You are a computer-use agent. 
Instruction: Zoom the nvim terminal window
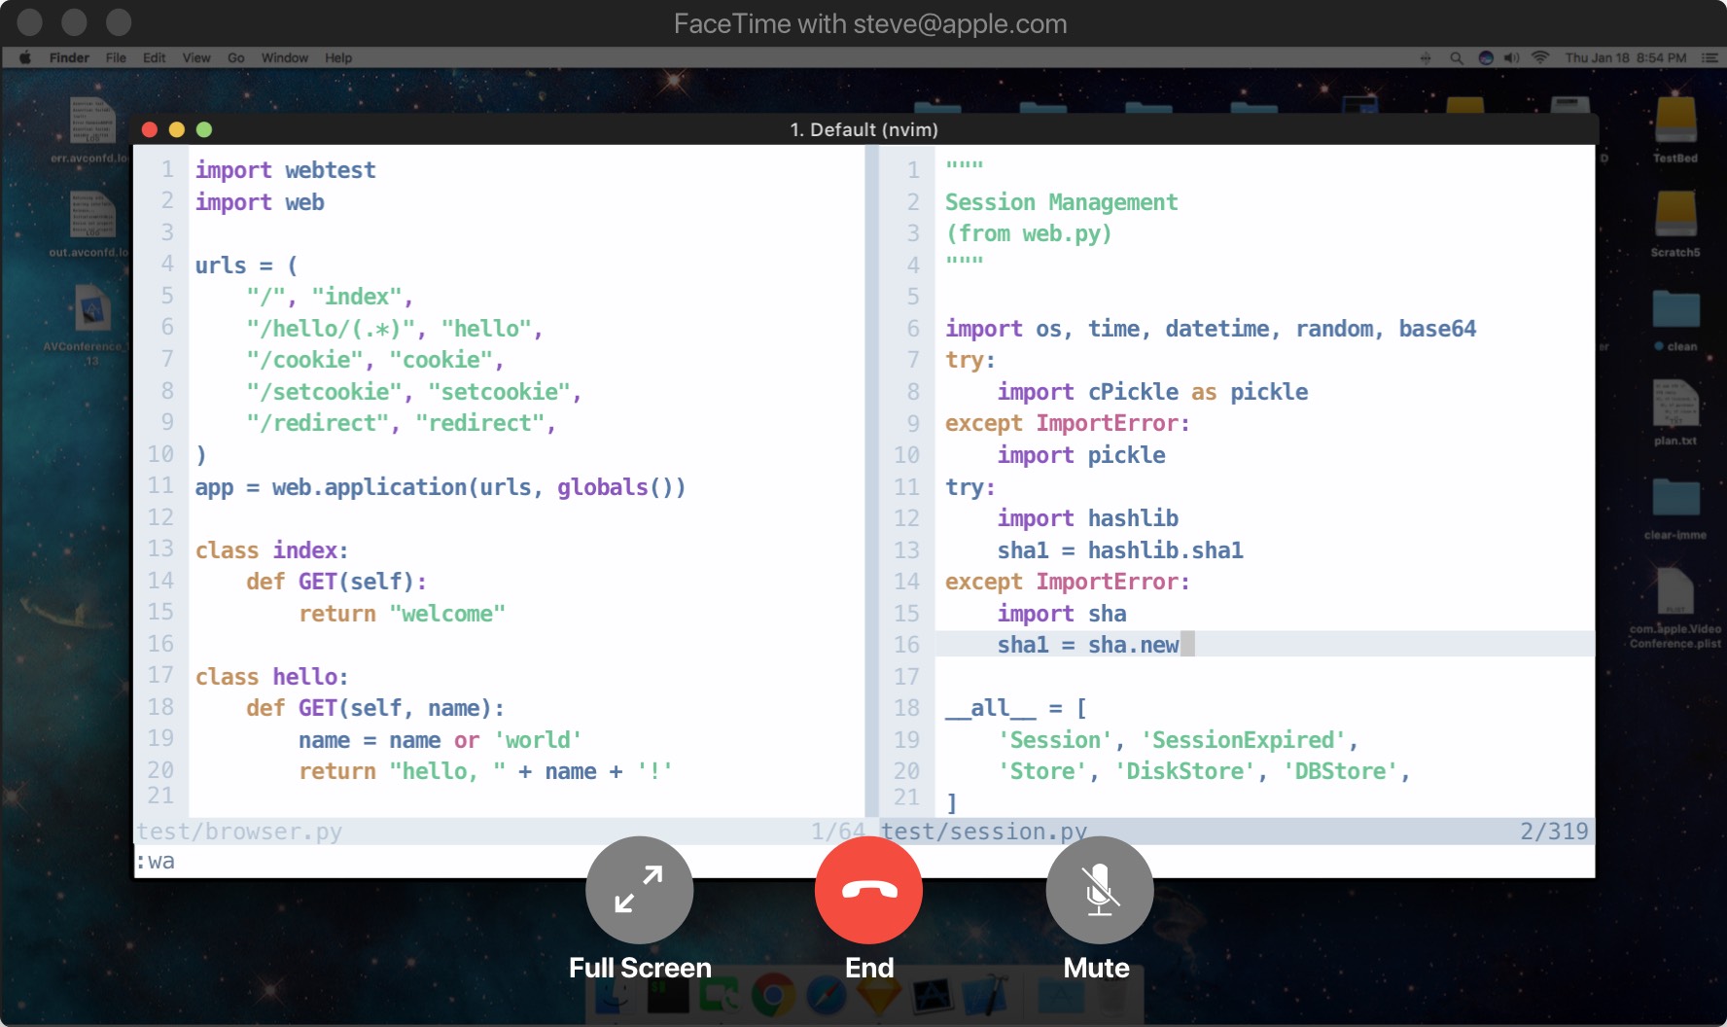click(203, 129)
